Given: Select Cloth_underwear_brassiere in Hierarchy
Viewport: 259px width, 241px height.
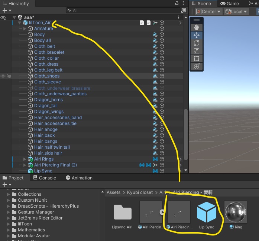Looking at the screenshot, I should coord(62,88).
